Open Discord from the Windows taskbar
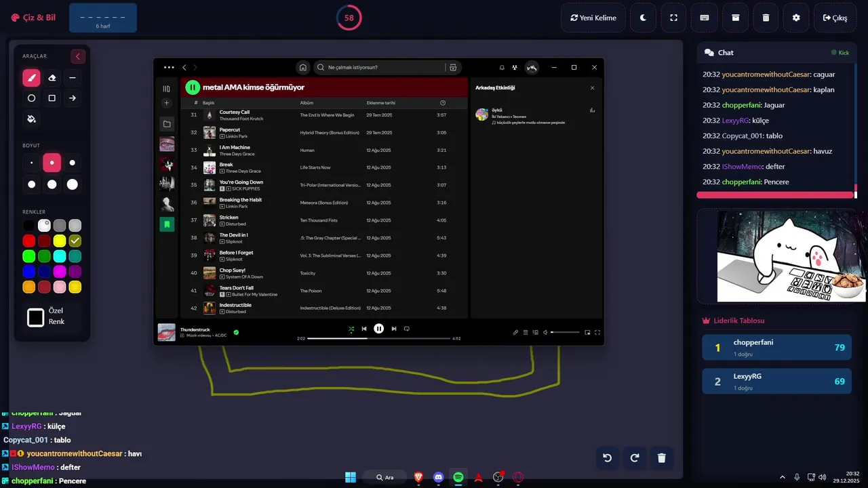Screen dimensions: 868x488 (x=438, y=477)
